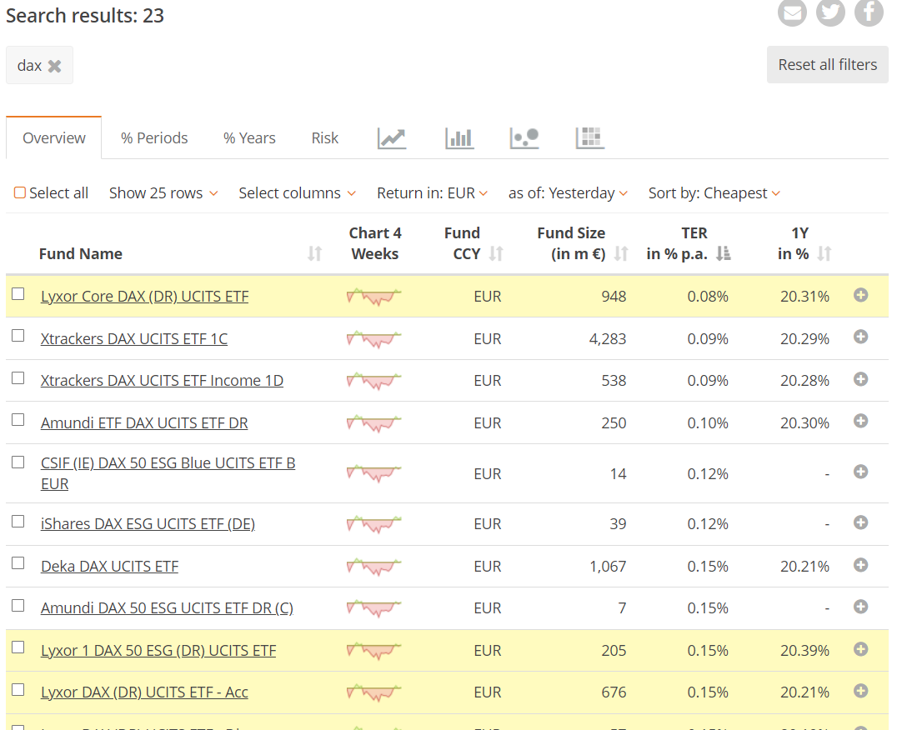Viewport: 907px width, 730px height.
Task: Open Deka DAX UCITS ETF link
Action: click(x=109, y=567)
